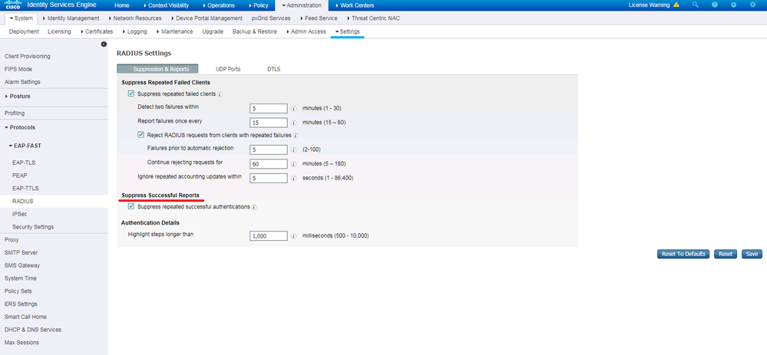Collapse the EAP-FAST tree node
The image size is (767, 355).
[25, 146]
